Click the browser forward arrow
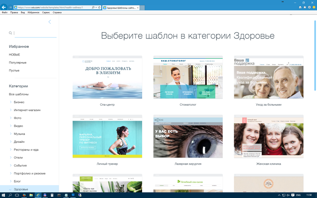 point(10,8)
